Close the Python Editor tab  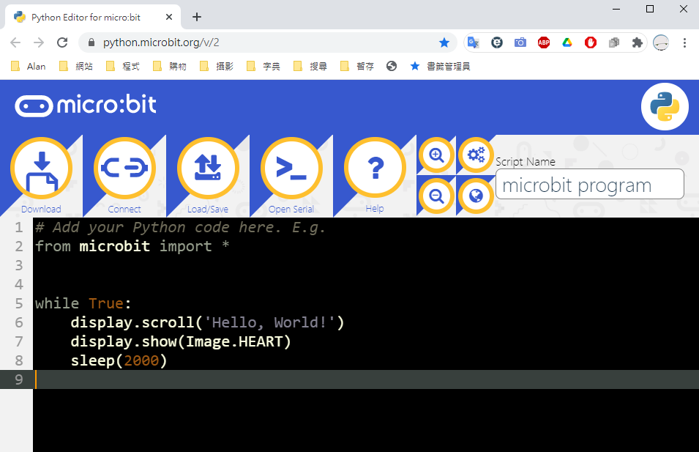169,17
